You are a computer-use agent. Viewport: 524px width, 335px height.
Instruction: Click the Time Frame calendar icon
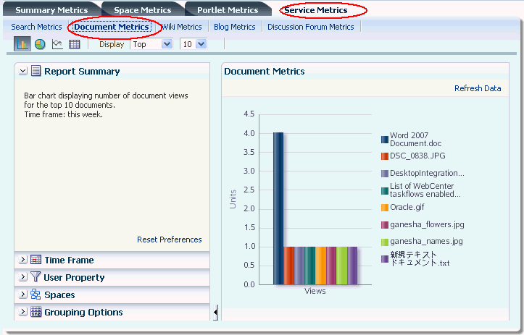(x=36, y=260)
